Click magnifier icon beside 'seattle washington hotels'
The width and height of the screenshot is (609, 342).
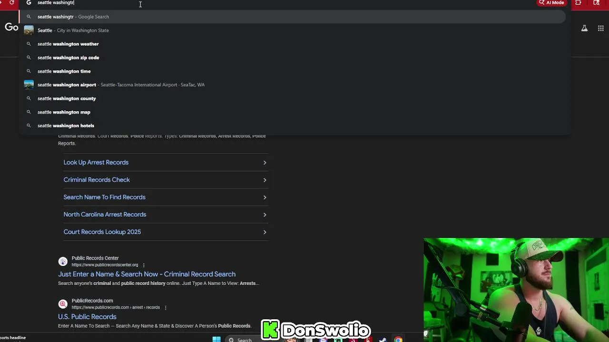(x=29, y=125)
